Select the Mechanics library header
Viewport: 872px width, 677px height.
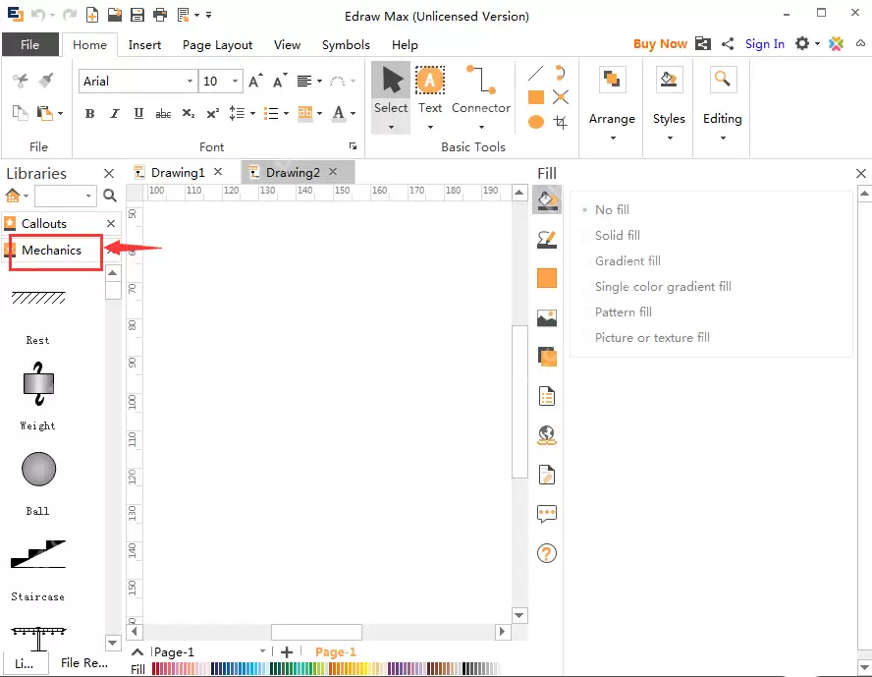tap(51, 251)
